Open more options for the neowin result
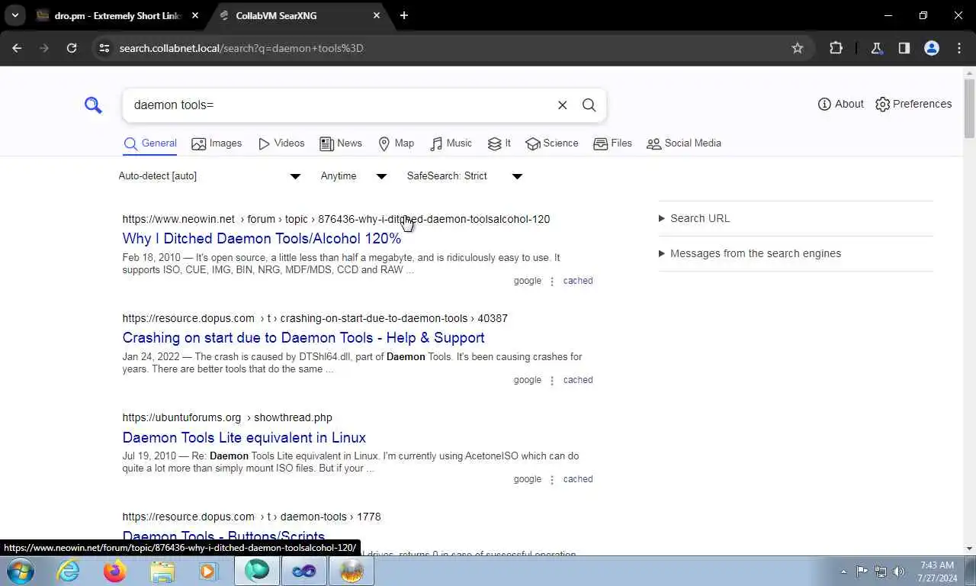The width and height of the screenshot is (976, 586). 552,282
